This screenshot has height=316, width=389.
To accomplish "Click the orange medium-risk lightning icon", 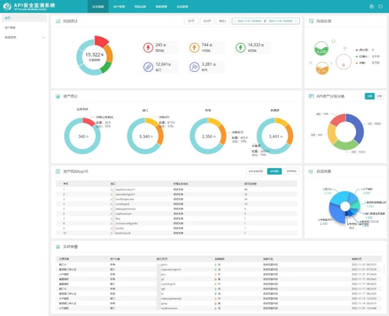I will tap(194, 47).
